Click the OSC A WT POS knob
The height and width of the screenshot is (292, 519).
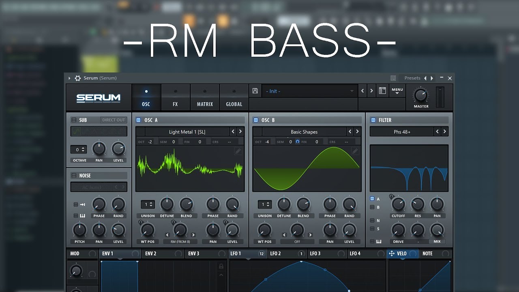pos(148,230)
